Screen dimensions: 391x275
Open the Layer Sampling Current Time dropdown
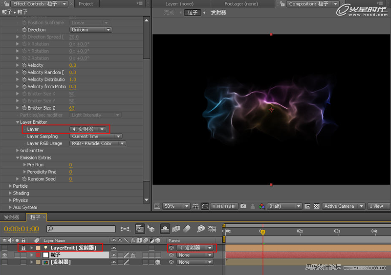[x=96, y=136]
